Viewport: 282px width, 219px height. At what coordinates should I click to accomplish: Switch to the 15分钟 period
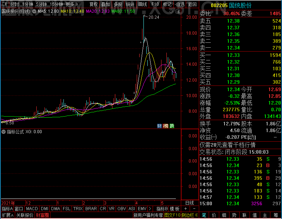pos(56,4)
